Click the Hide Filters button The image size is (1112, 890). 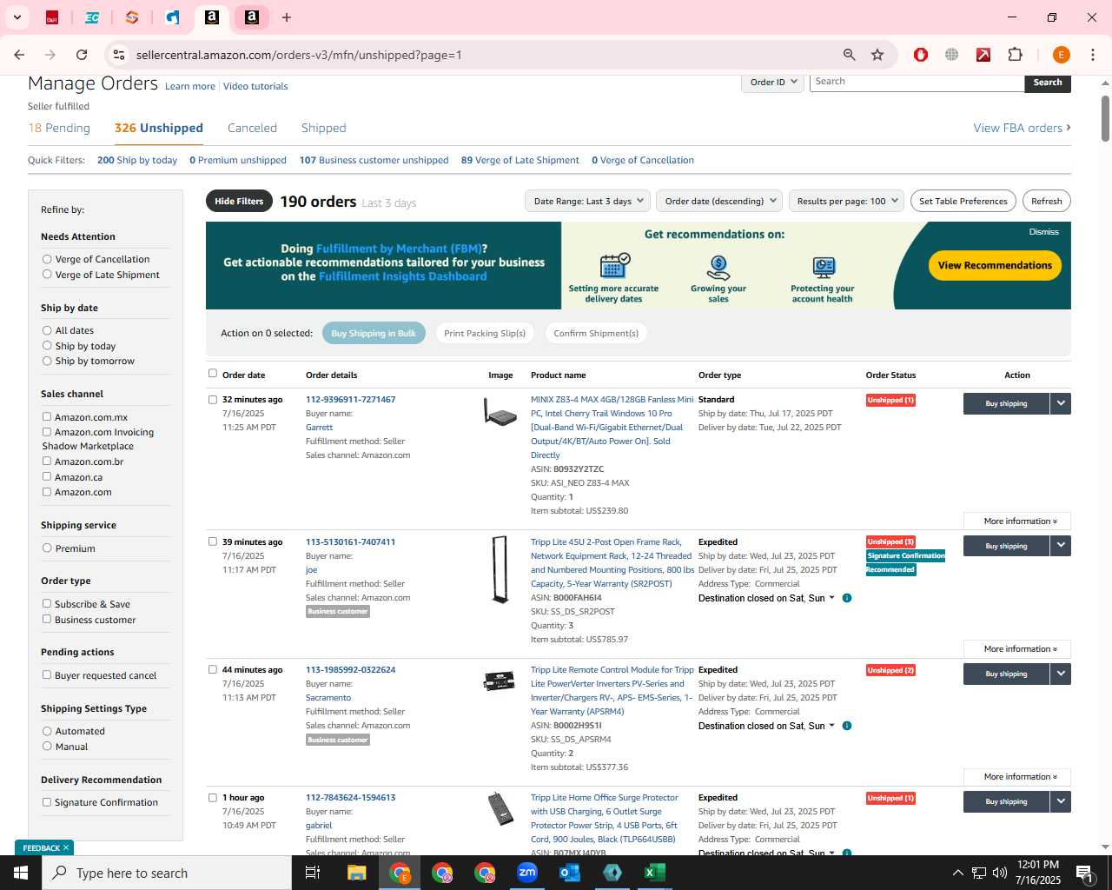point(239,201)
